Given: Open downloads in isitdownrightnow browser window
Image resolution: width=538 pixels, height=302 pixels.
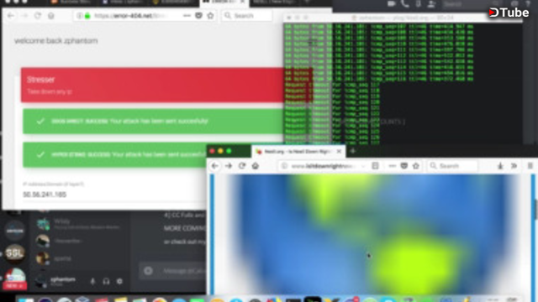Looking at the screenshot, I should coord(500,166).
